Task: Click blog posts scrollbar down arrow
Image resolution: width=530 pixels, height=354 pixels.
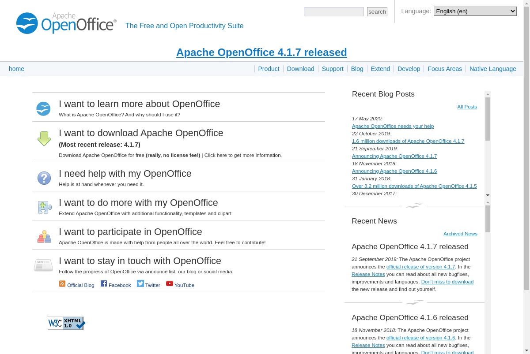Action: coord(488,195)
